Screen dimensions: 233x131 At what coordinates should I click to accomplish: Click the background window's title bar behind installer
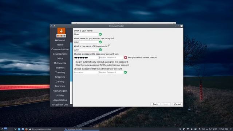click(123, 23)
